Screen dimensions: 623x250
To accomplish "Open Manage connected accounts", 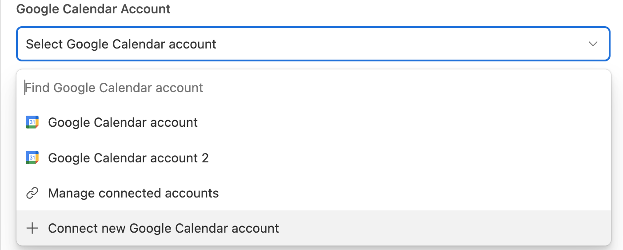I will [x=313, y=193].
